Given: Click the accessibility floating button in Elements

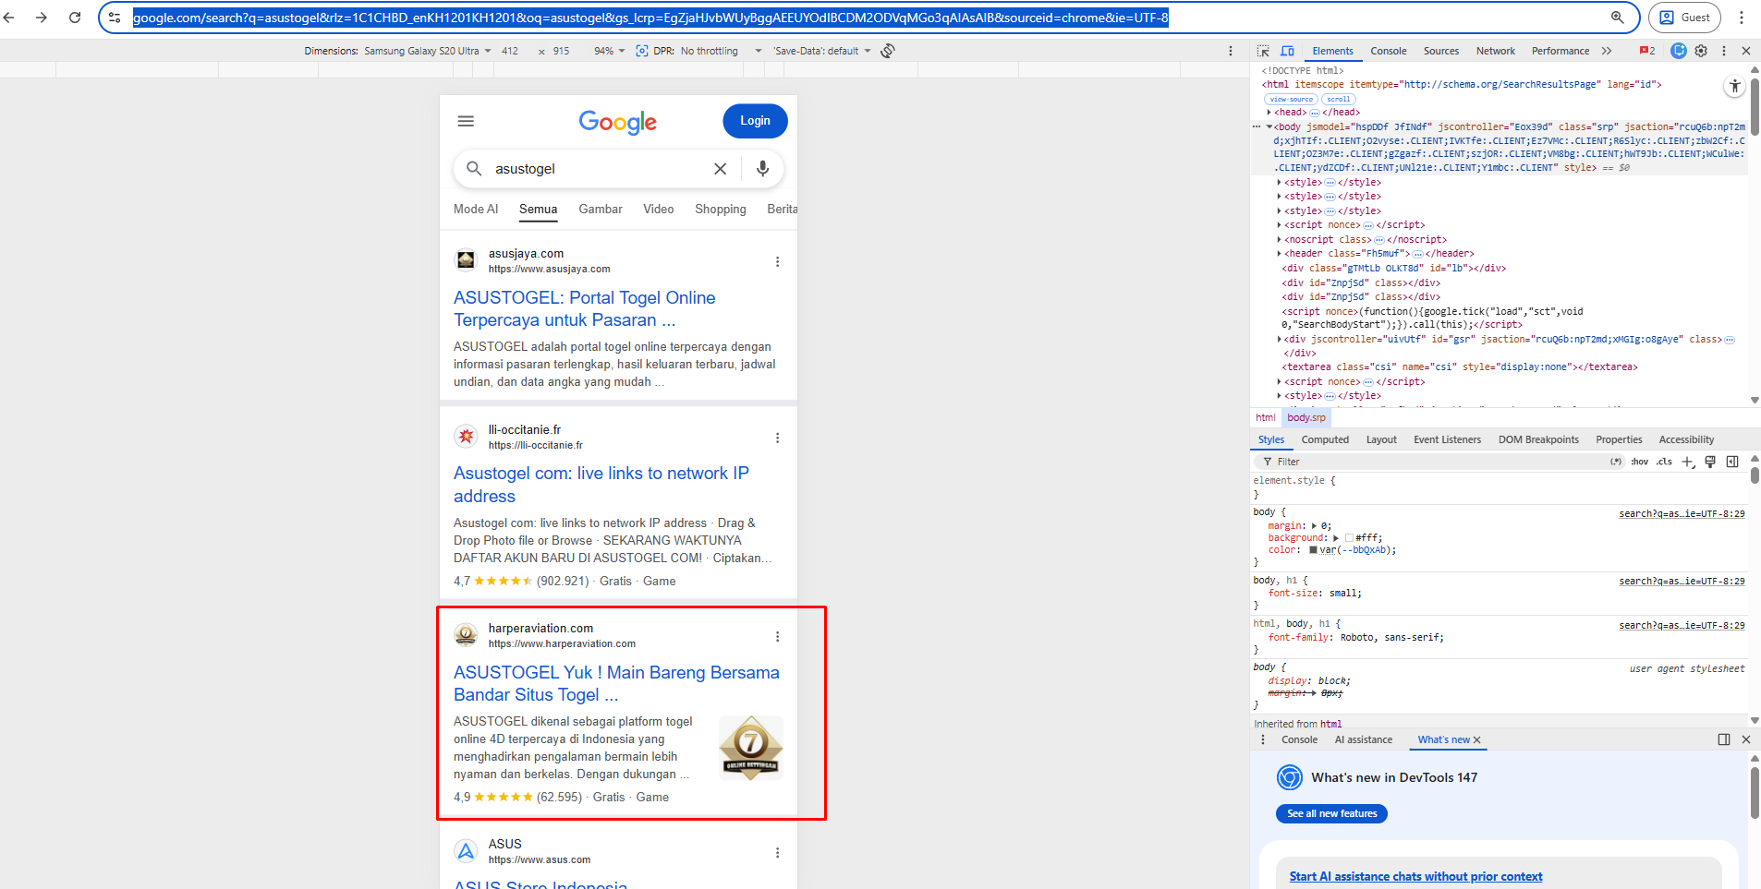Looking at the screenshot, I should (x=1734, y=86).
